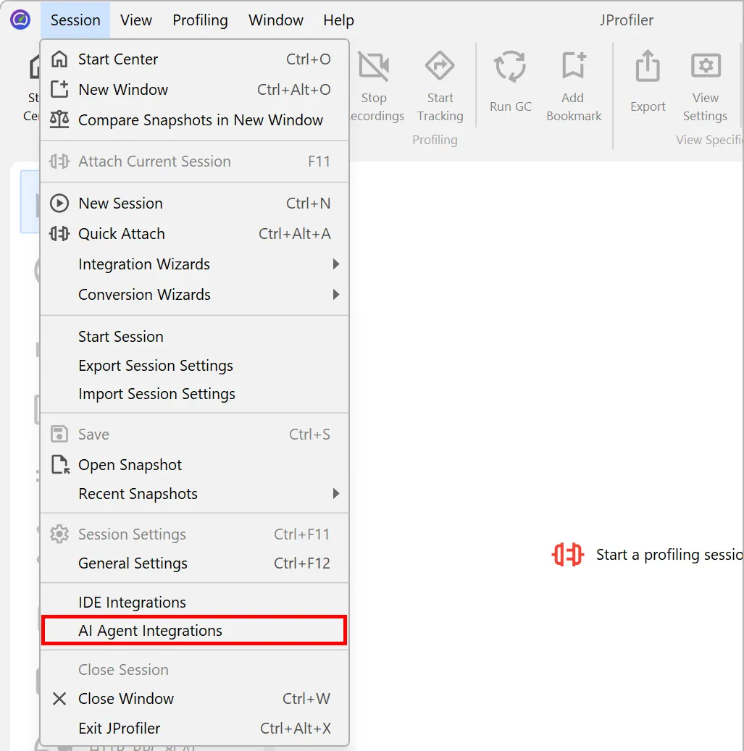744x751 pixels.
Task: Select Export Session Settings
Action: [x=194, y=366]
